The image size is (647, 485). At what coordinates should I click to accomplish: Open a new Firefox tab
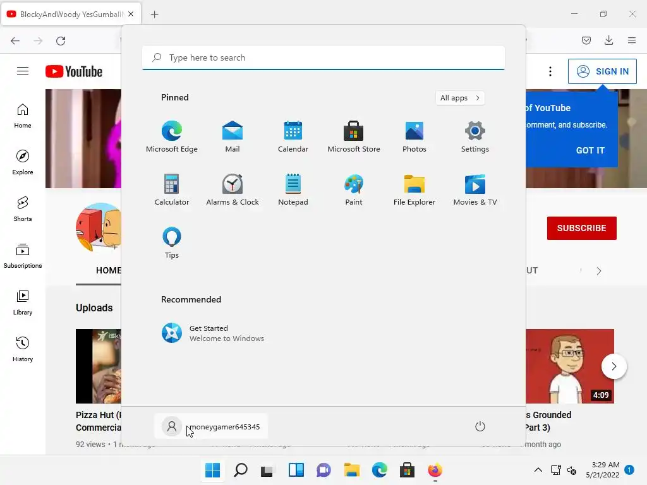click(154, 15)
